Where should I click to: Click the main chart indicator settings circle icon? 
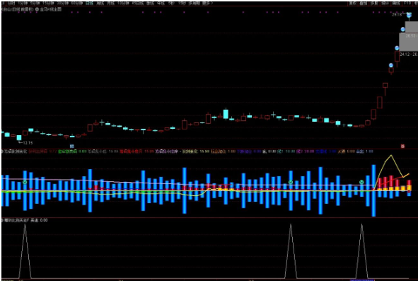(37, 9)
